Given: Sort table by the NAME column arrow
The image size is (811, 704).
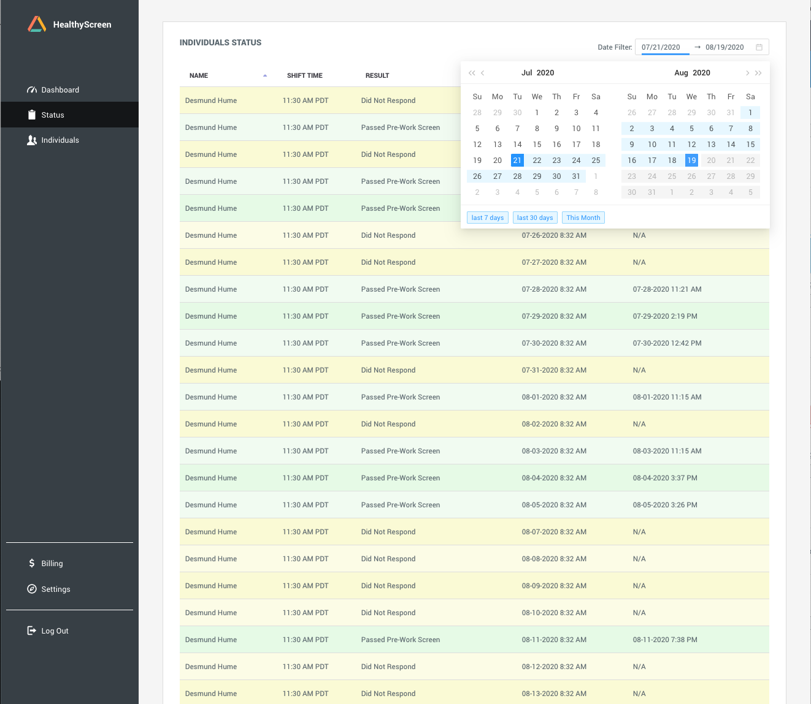Looking at the screenshot, I should [265, 75].
